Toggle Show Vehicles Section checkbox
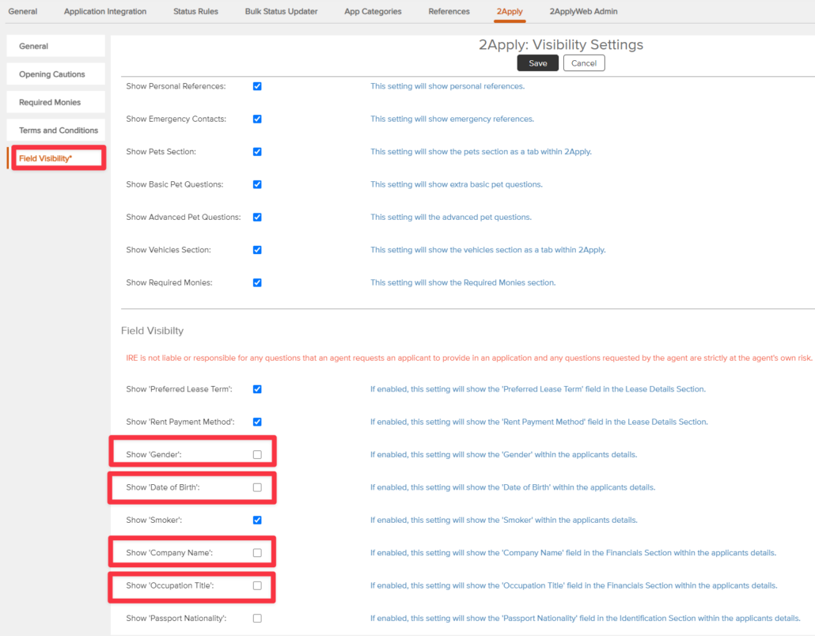The width and height of the screenshot is (815, 636). click(257, 250)
